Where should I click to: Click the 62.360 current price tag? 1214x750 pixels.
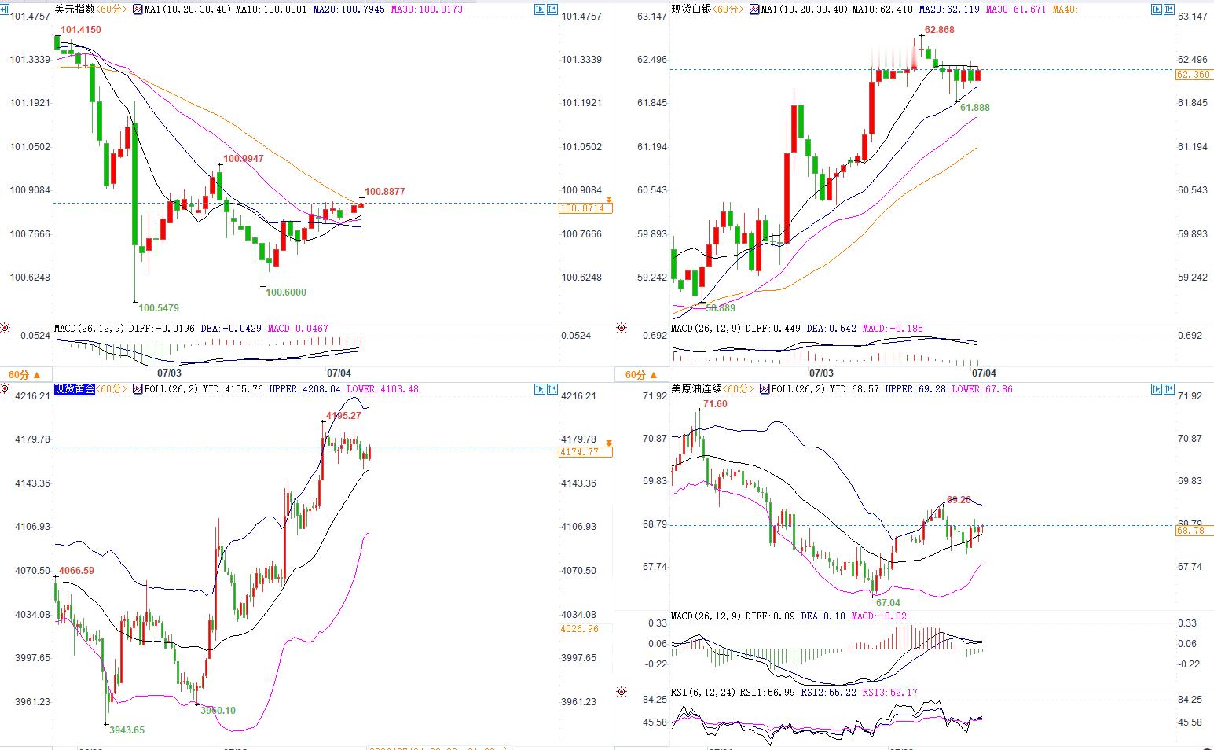coord(1194,75)
